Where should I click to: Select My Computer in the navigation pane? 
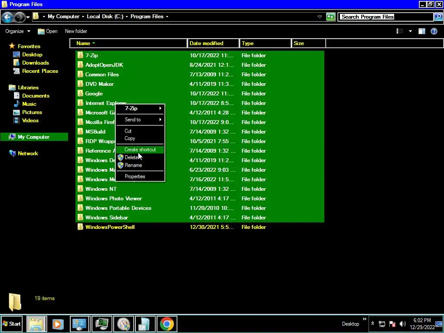34,137
